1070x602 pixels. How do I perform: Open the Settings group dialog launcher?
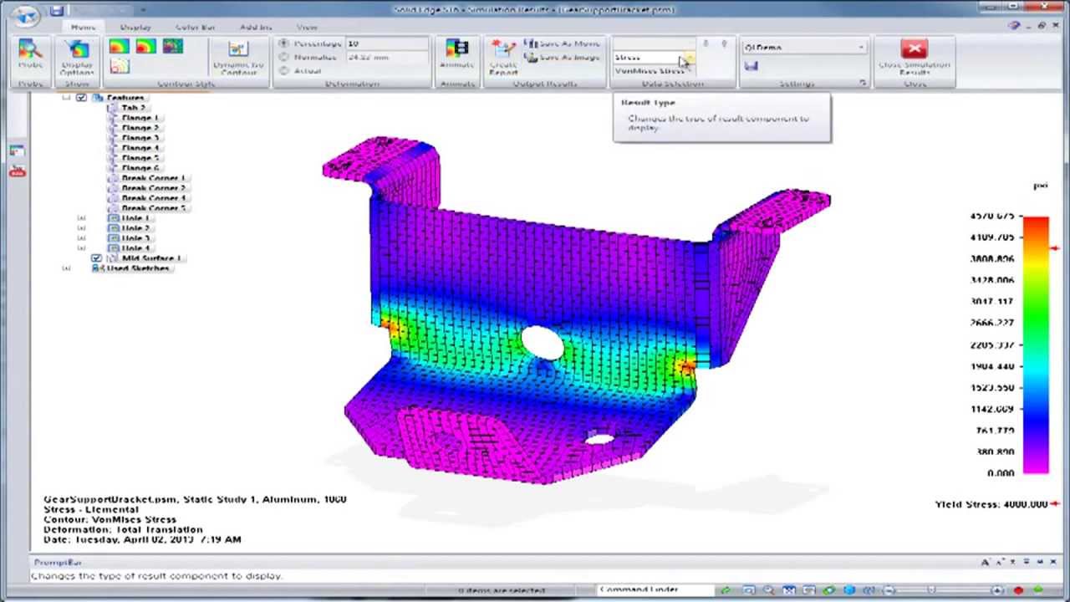[x=863, y=84]
